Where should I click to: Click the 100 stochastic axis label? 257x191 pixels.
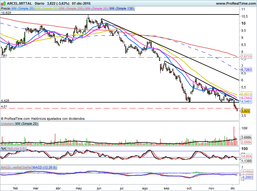click(245, 149)
